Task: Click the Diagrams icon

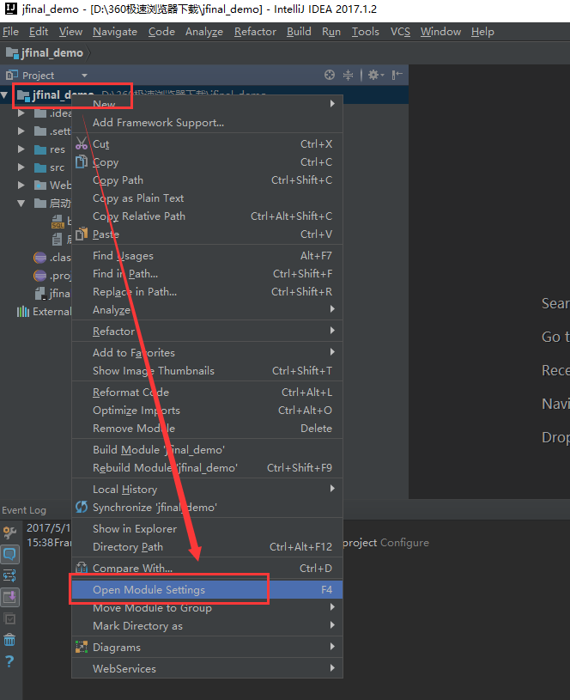Action: pyautogui.click(x=82, y=647)
